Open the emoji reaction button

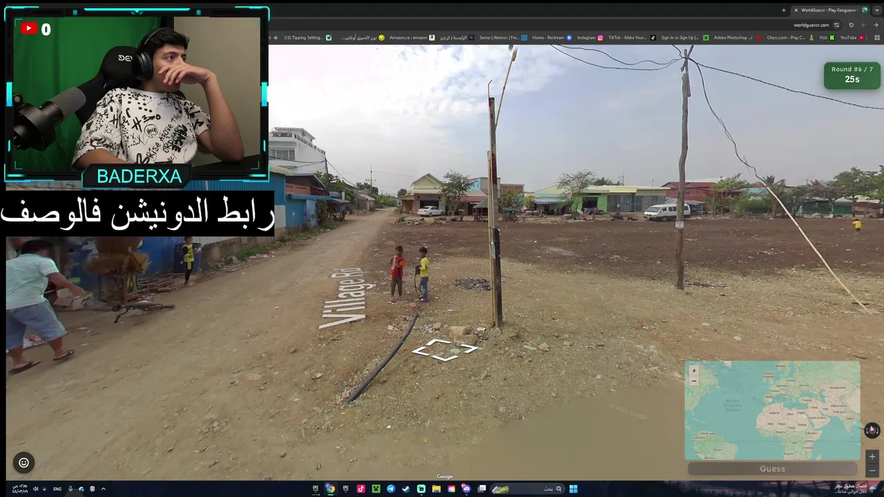[x=23, y=462]
